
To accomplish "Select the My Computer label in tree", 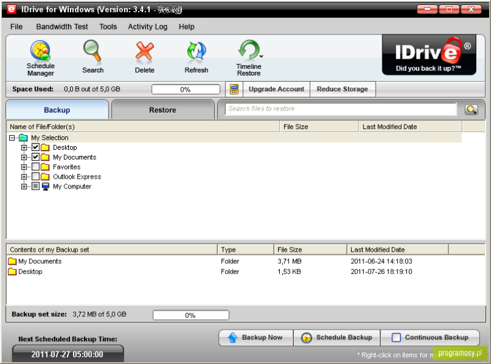I will coord(72,187).
